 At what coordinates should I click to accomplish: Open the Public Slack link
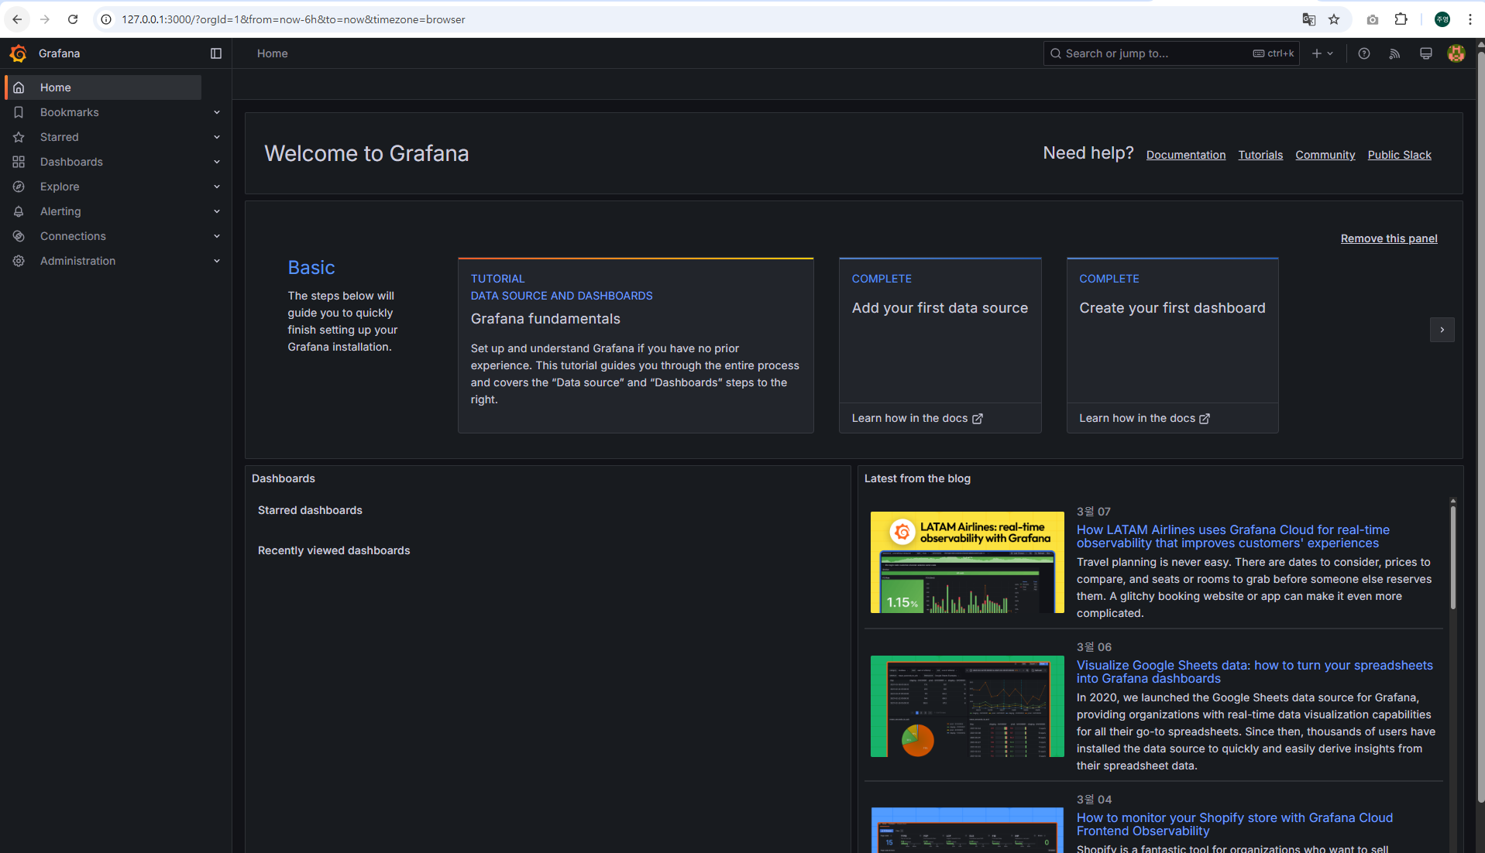click(1399, 155)
